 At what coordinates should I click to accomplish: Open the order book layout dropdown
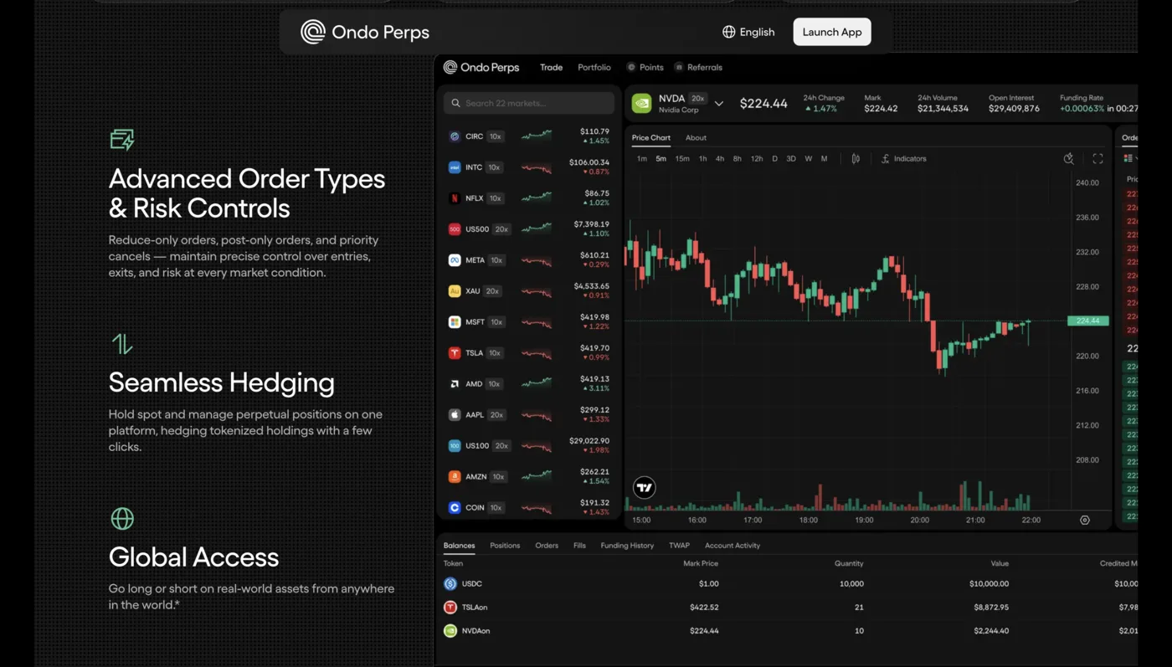point(1131,158)
